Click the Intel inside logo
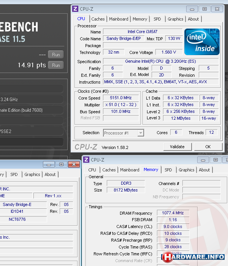The image size is (228, 266). (202, 42)
